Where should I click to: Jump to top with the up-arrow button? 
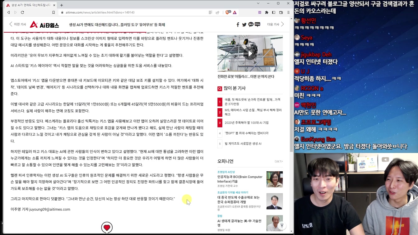(282, 226)
